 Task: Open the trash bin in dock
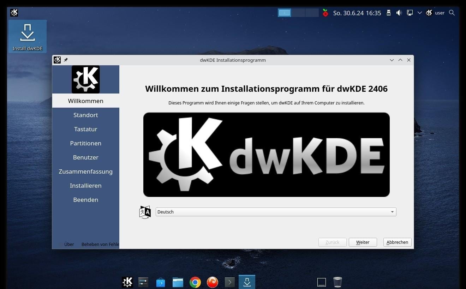click(338, 282)
